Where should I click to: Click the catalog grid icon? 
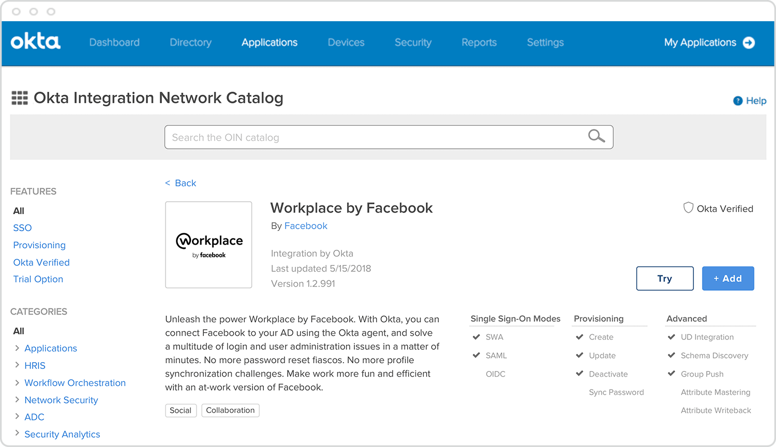(20, 98)
